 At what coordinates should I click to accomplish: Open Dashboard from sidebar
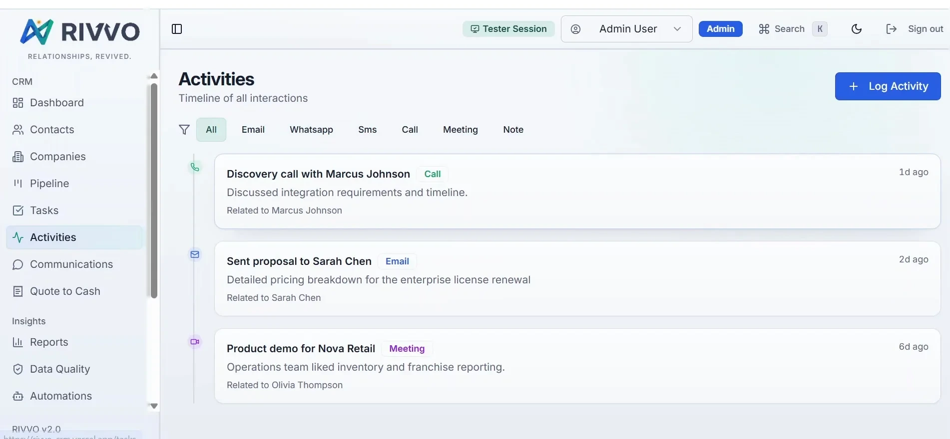click(x=74, y=103)
